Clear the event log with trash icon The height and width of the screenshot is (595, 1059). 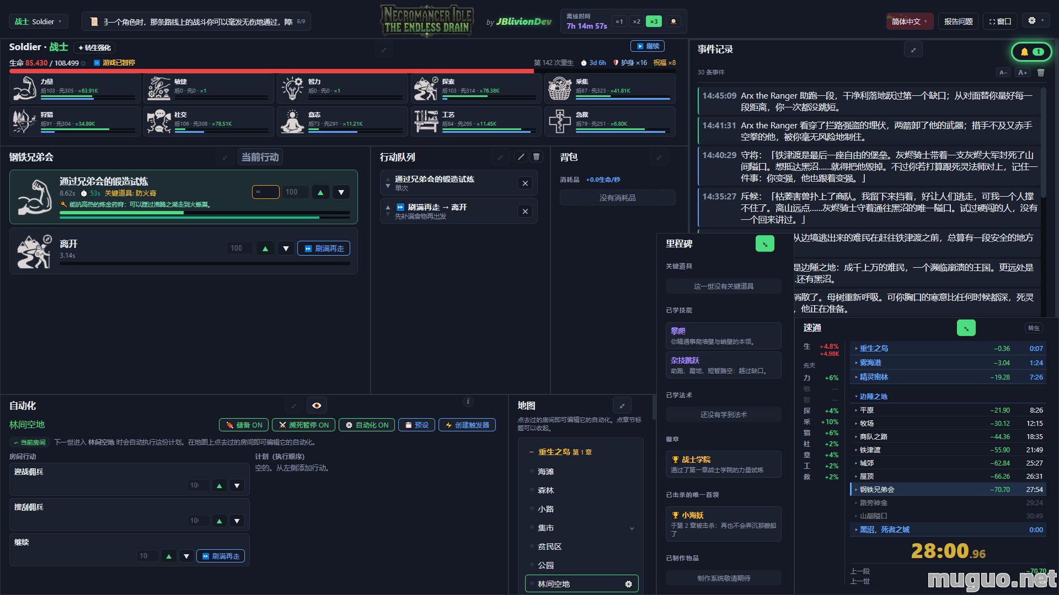pyautogui.click(x=1041, y=72)
